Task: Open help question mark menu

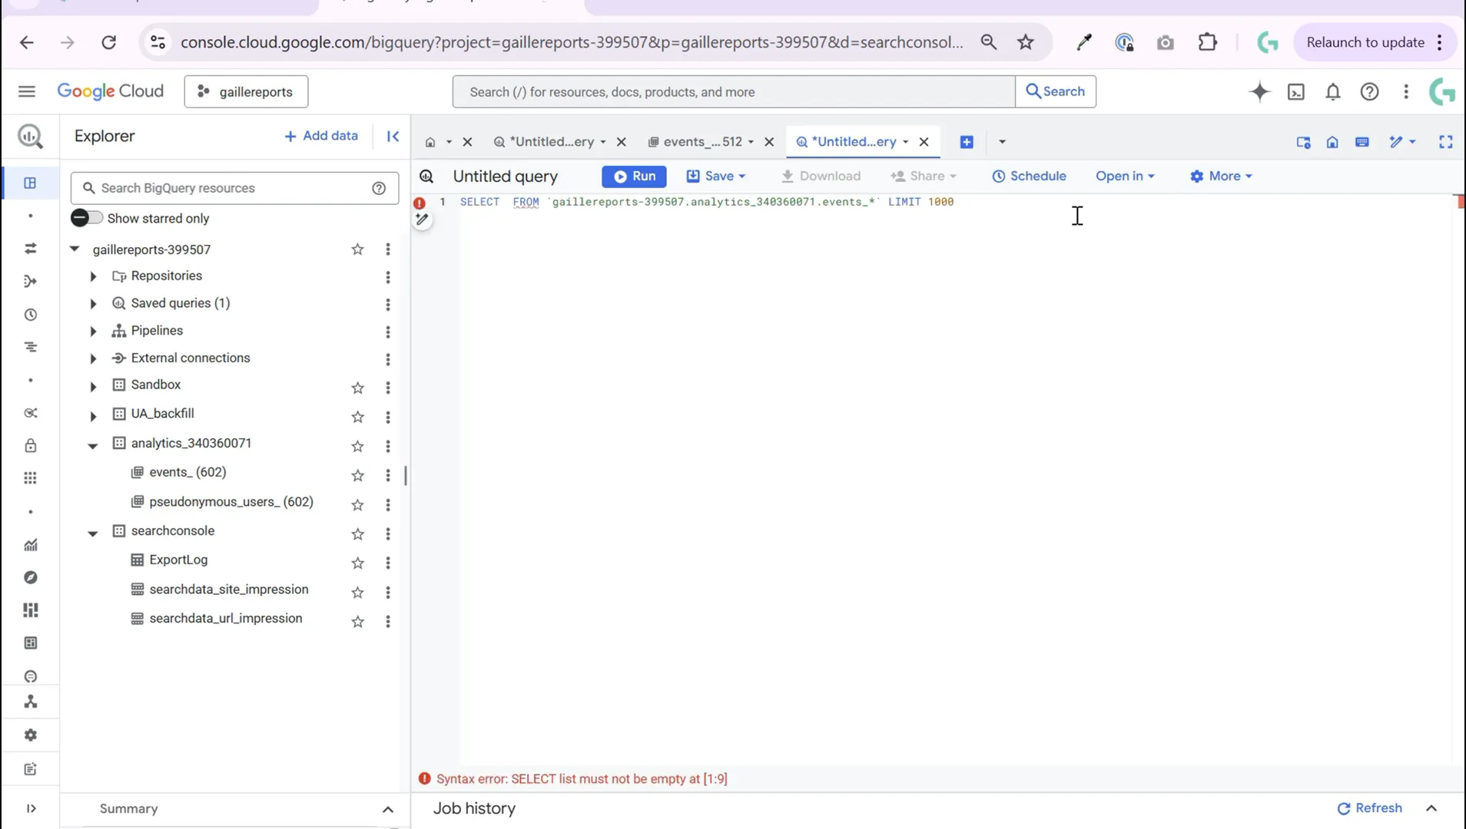Action: [1369, 91]
